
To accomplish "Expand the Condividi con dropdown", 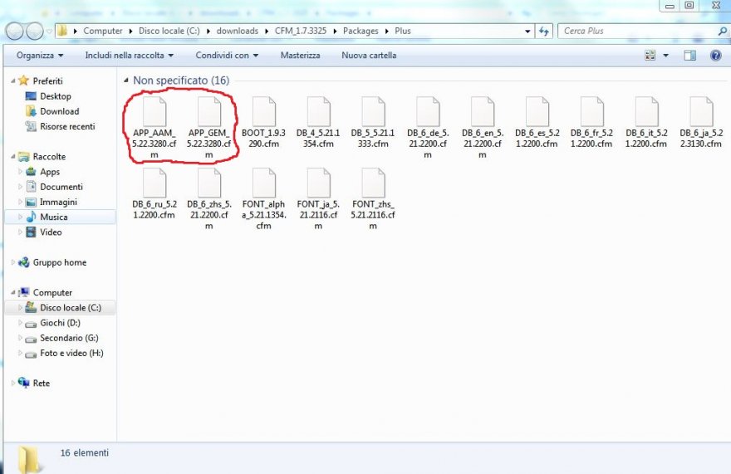I will 227,56.
